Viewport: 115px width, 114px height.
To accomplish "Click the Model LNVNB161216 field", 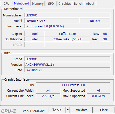I will pos(52,21).
